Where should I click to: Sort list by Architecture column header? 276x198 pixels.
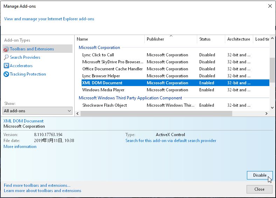[239, 39]
